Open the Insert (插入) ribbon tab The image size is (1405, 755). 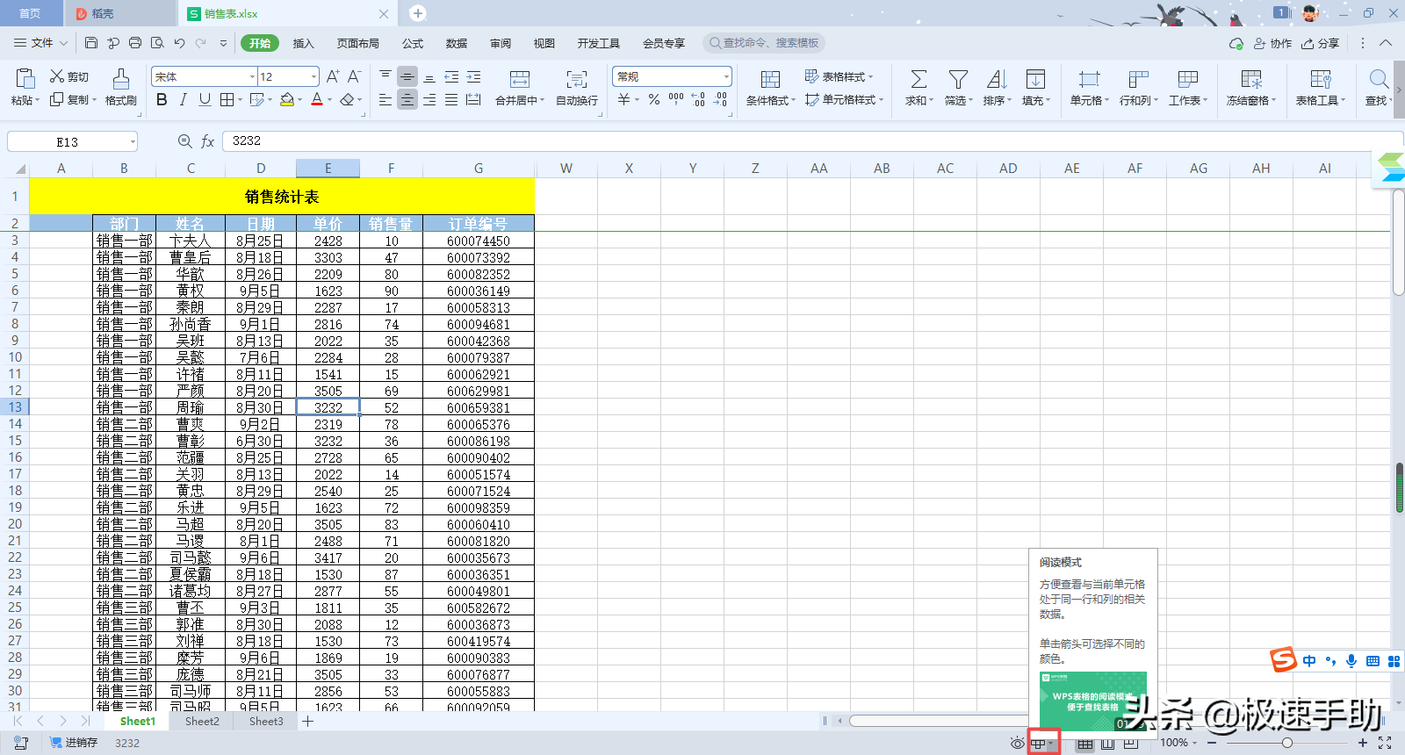[x=303, y=43]
